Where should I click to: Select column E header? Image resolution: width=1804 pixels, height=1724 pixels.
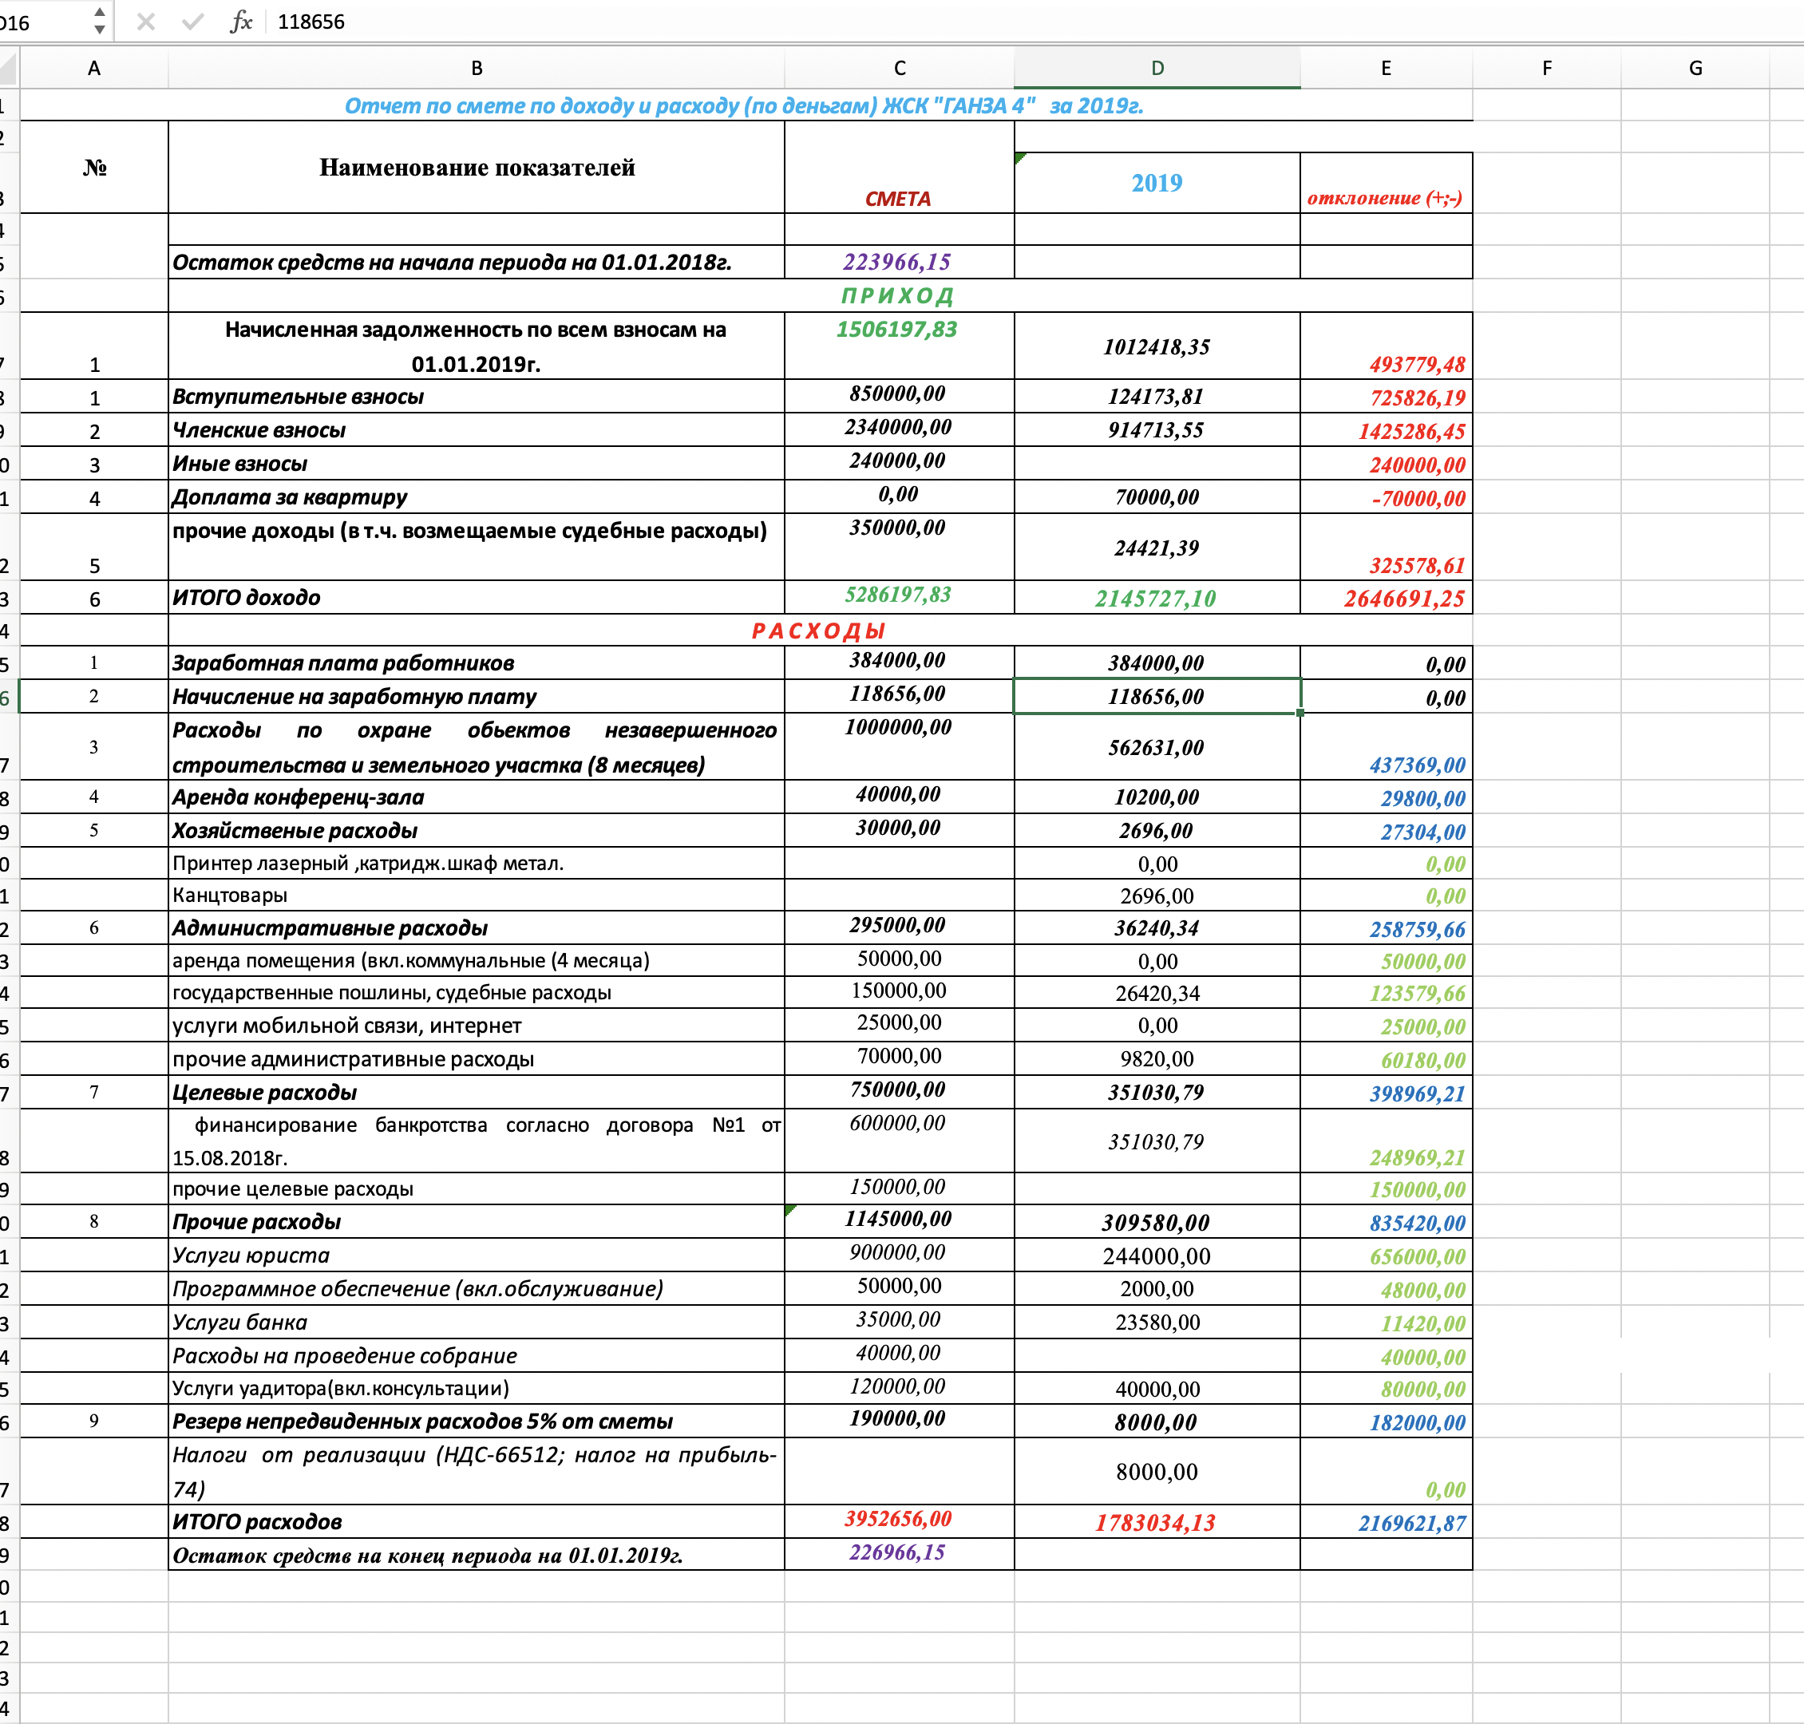(1386, 68)
